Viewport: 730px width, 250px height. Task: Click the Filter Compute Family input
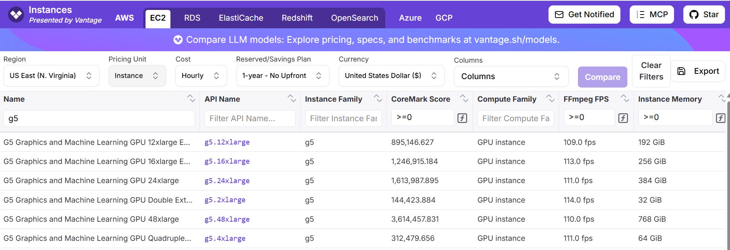coord(516,119)
